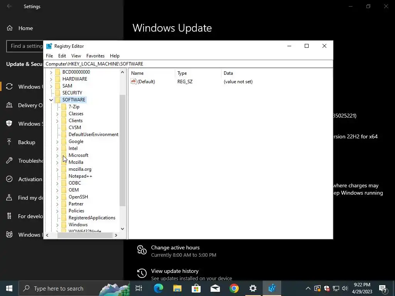Screen dimensions: 395x296
Task: Click the Registry Editor taskbar icon
Action: pyautogui.click(x=272, y=288)
